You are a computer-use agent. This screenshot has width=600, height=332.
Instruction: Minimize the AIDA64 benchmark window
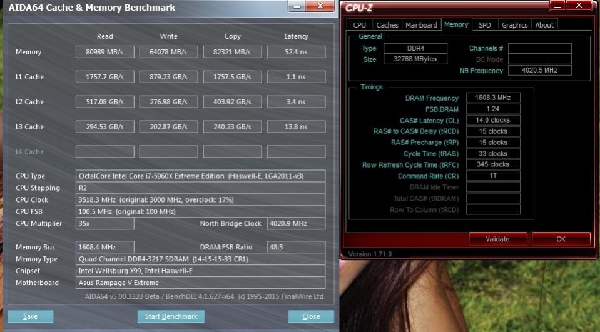tap(297, 6)
